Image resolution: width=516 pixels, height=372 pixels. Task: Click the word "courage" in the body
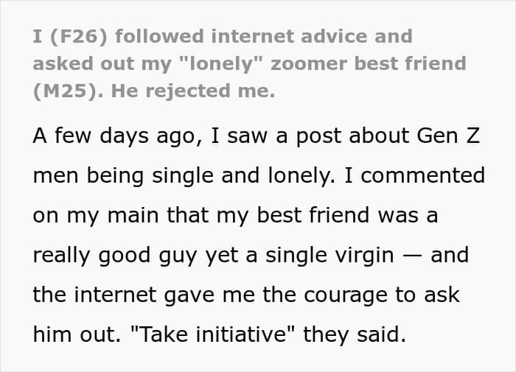coord(345,295)
